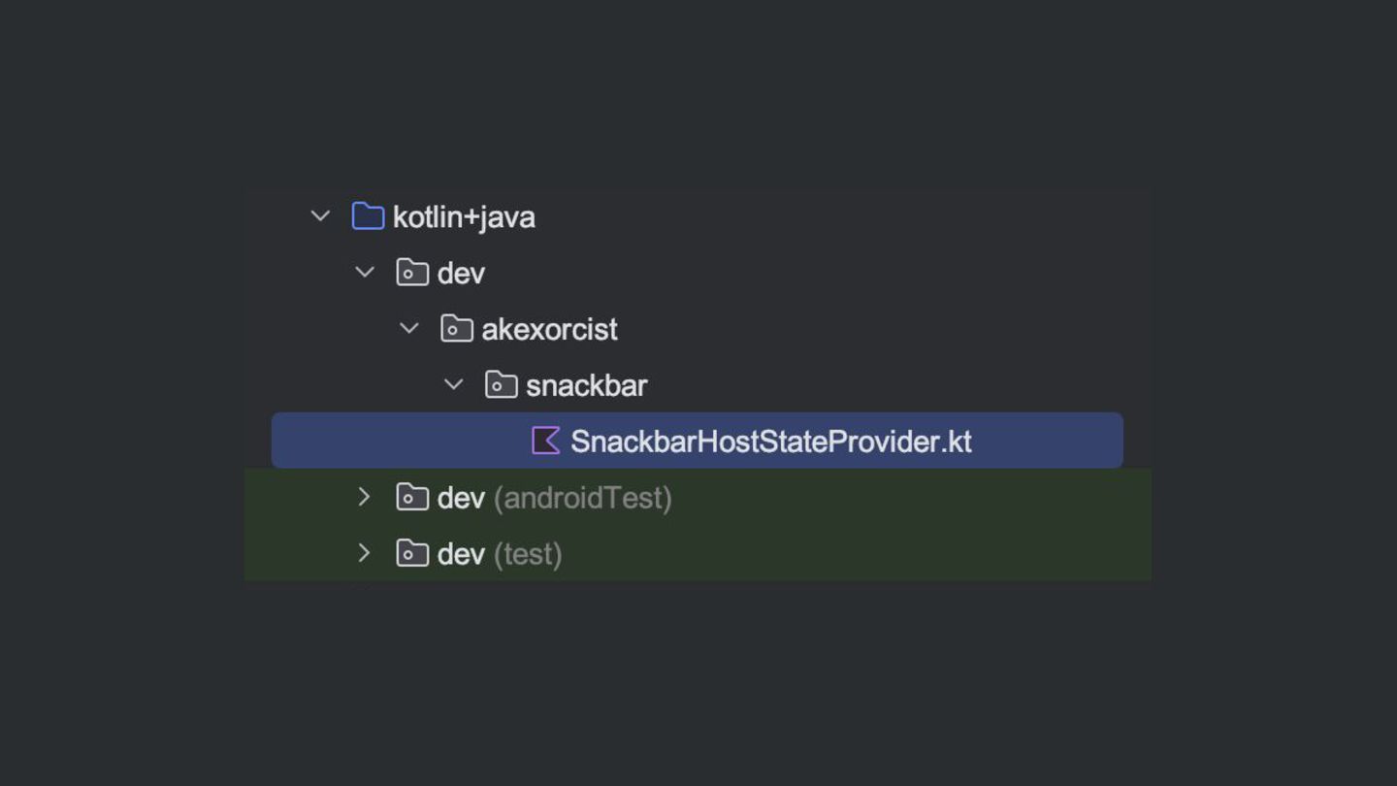Click the package icon beside the top dev
1397x786 pixels.
(x=412, y=273)
